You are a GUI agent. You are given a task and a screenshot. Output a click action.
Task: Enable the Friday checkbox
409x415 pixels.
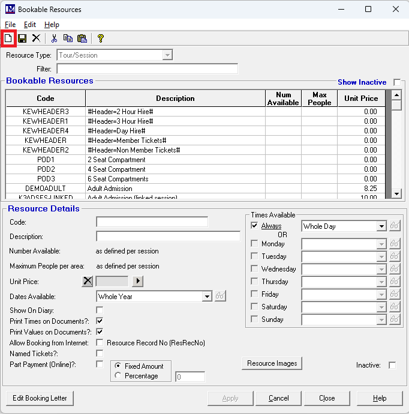(254, 294)
